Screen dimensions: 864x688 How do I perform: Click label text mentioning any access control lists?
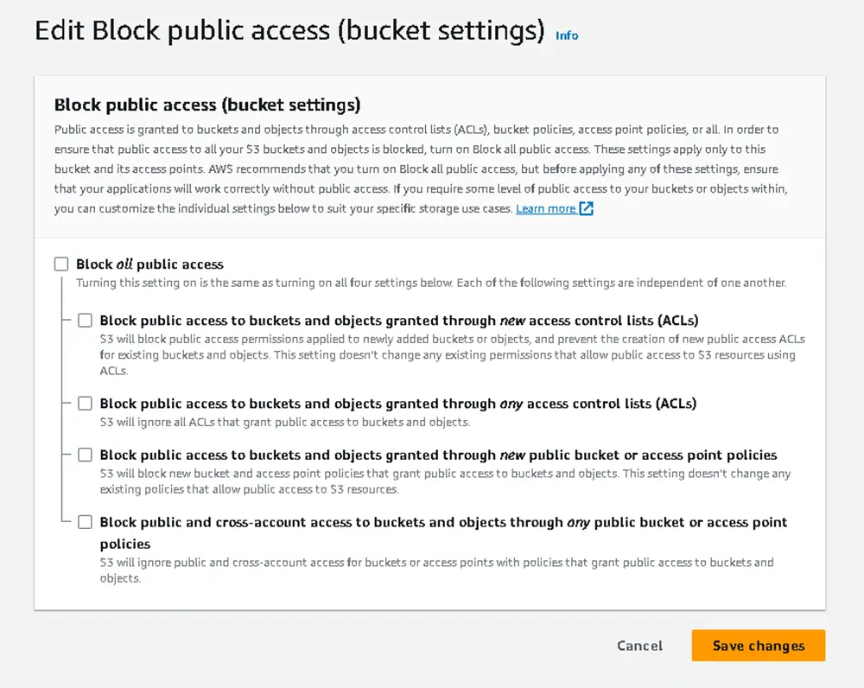(x=397, y=405)
